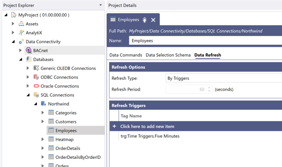Expand Generic OLEDB Connections node
Image resolution: width=282 pixels, height=167 pixels.
(28, 68)
